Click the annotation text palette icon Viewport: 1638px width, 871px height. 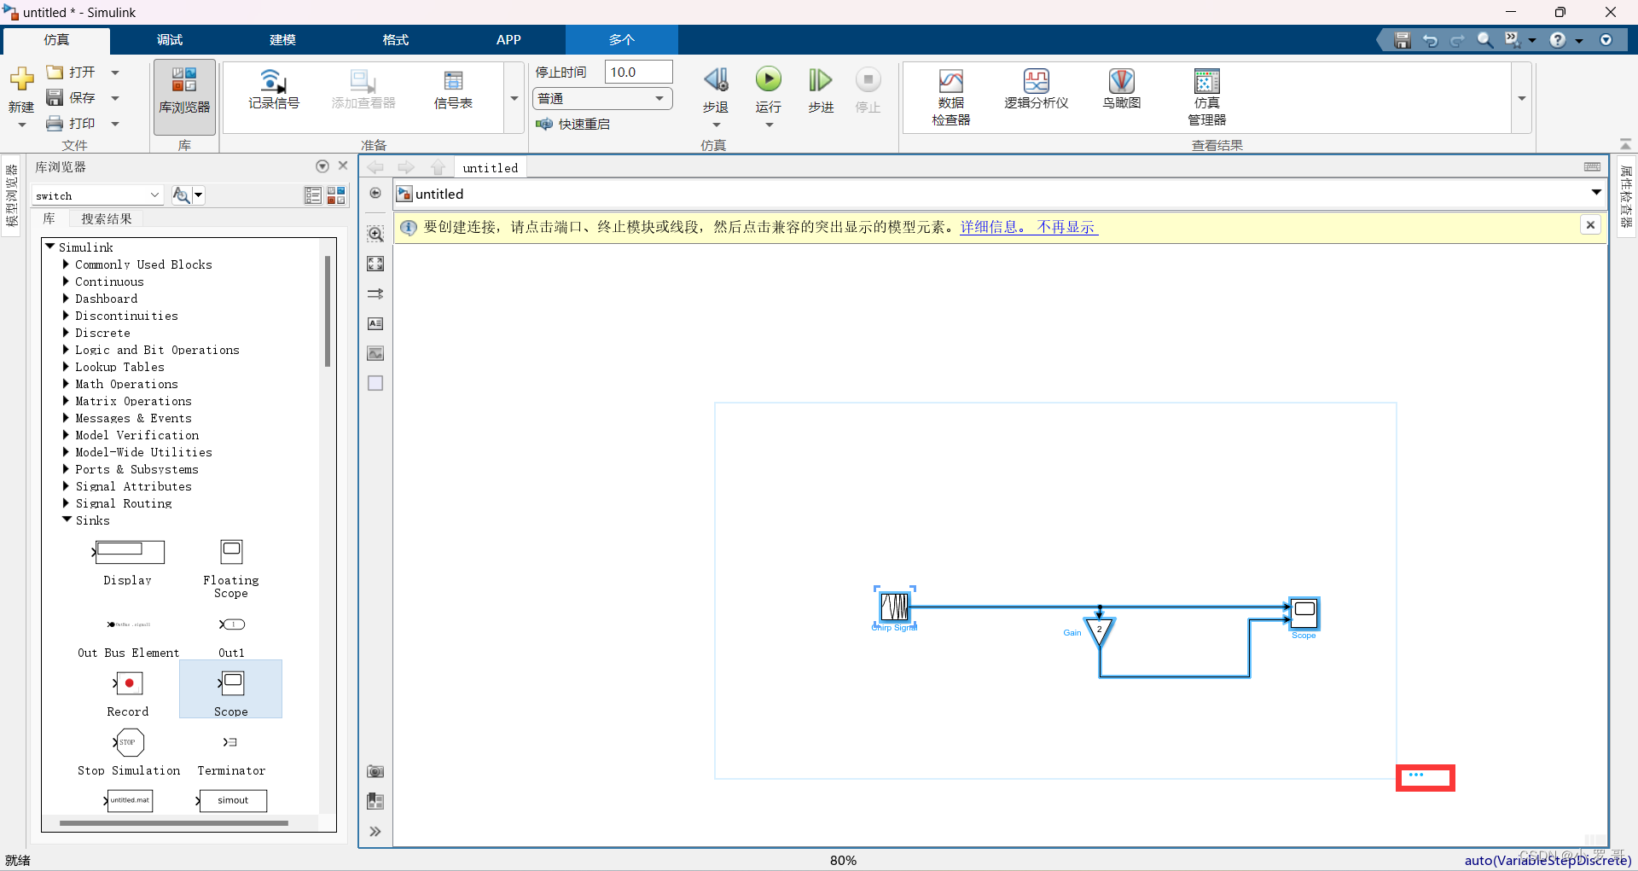(x=375, y=323)
